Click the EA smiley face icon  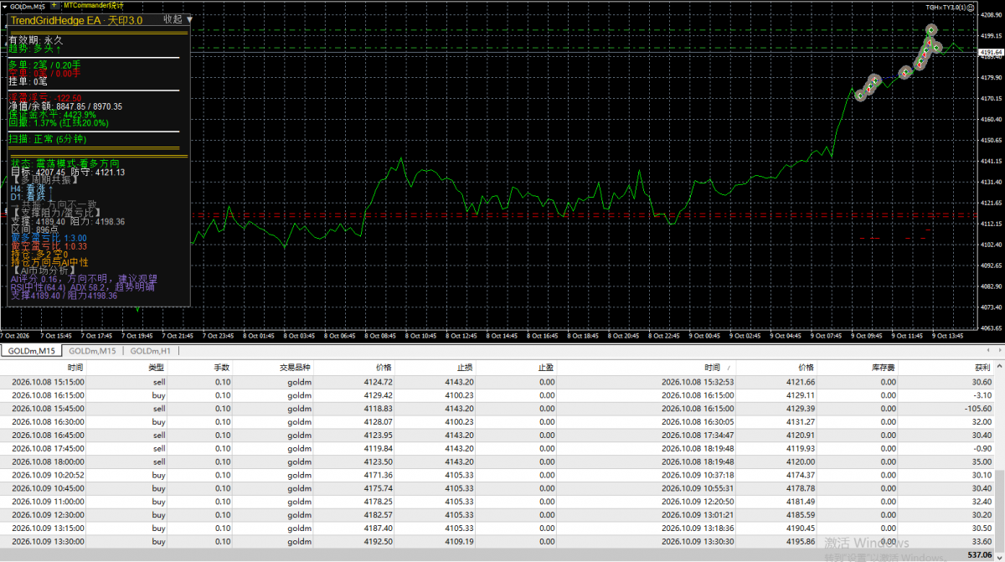tap(970, 7)
